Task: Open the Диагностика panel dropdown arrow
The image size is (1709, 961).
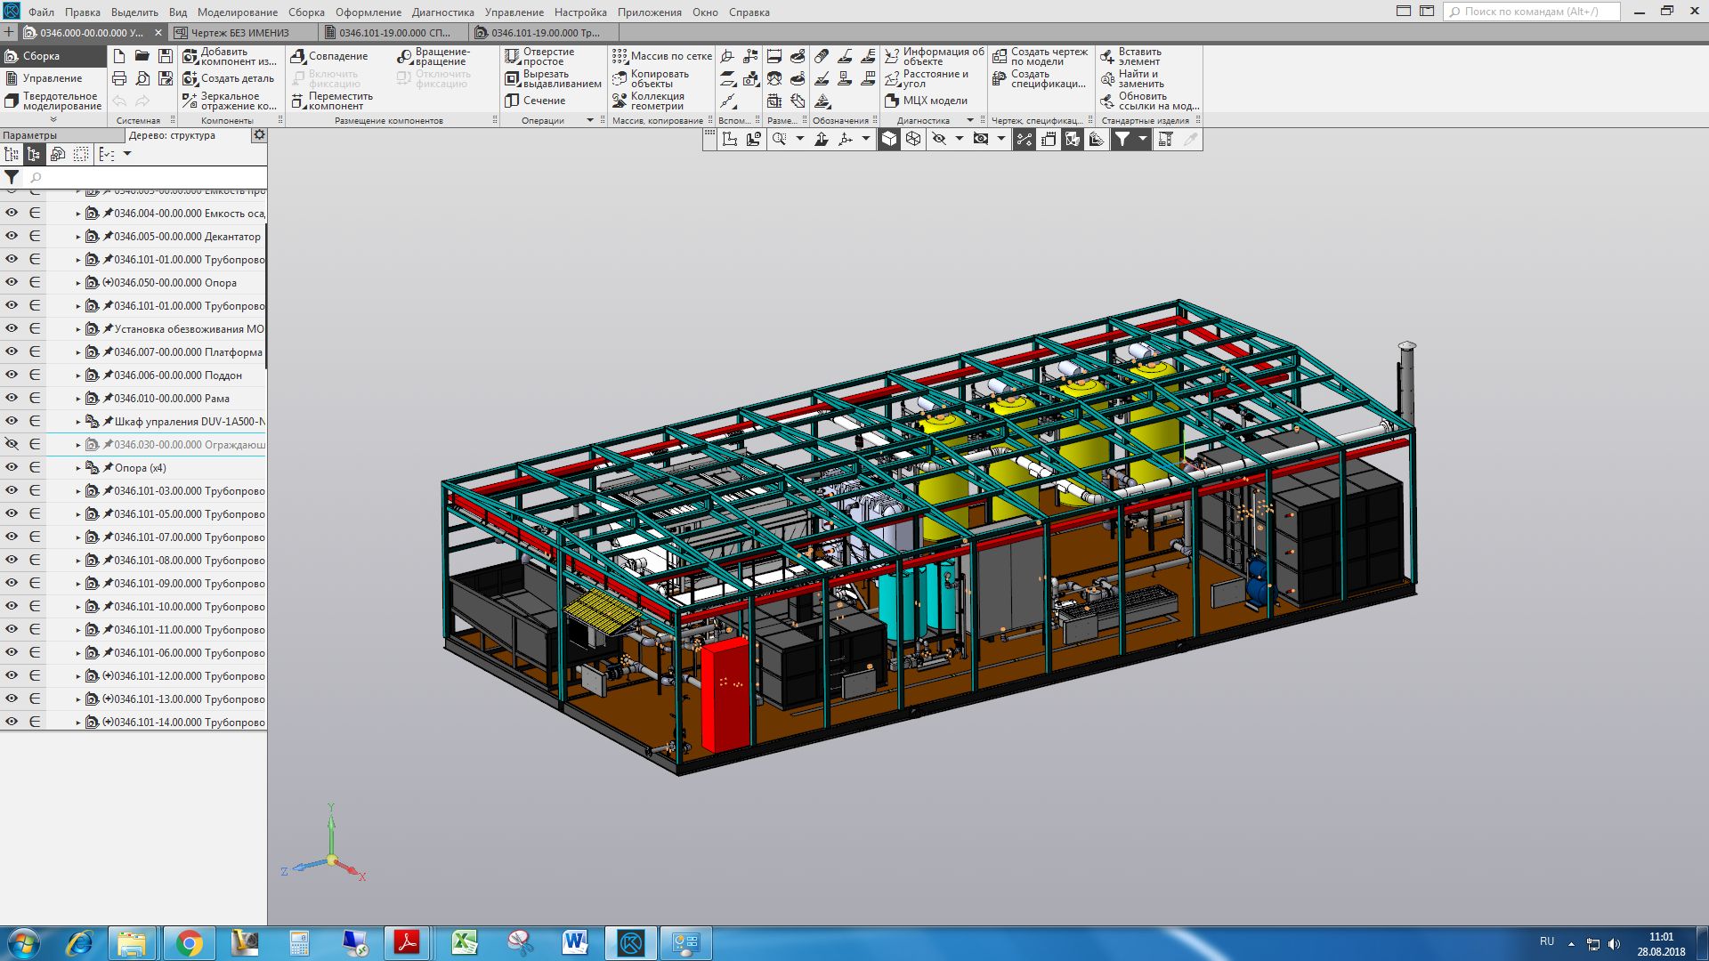Action: (x=970, y=120)
